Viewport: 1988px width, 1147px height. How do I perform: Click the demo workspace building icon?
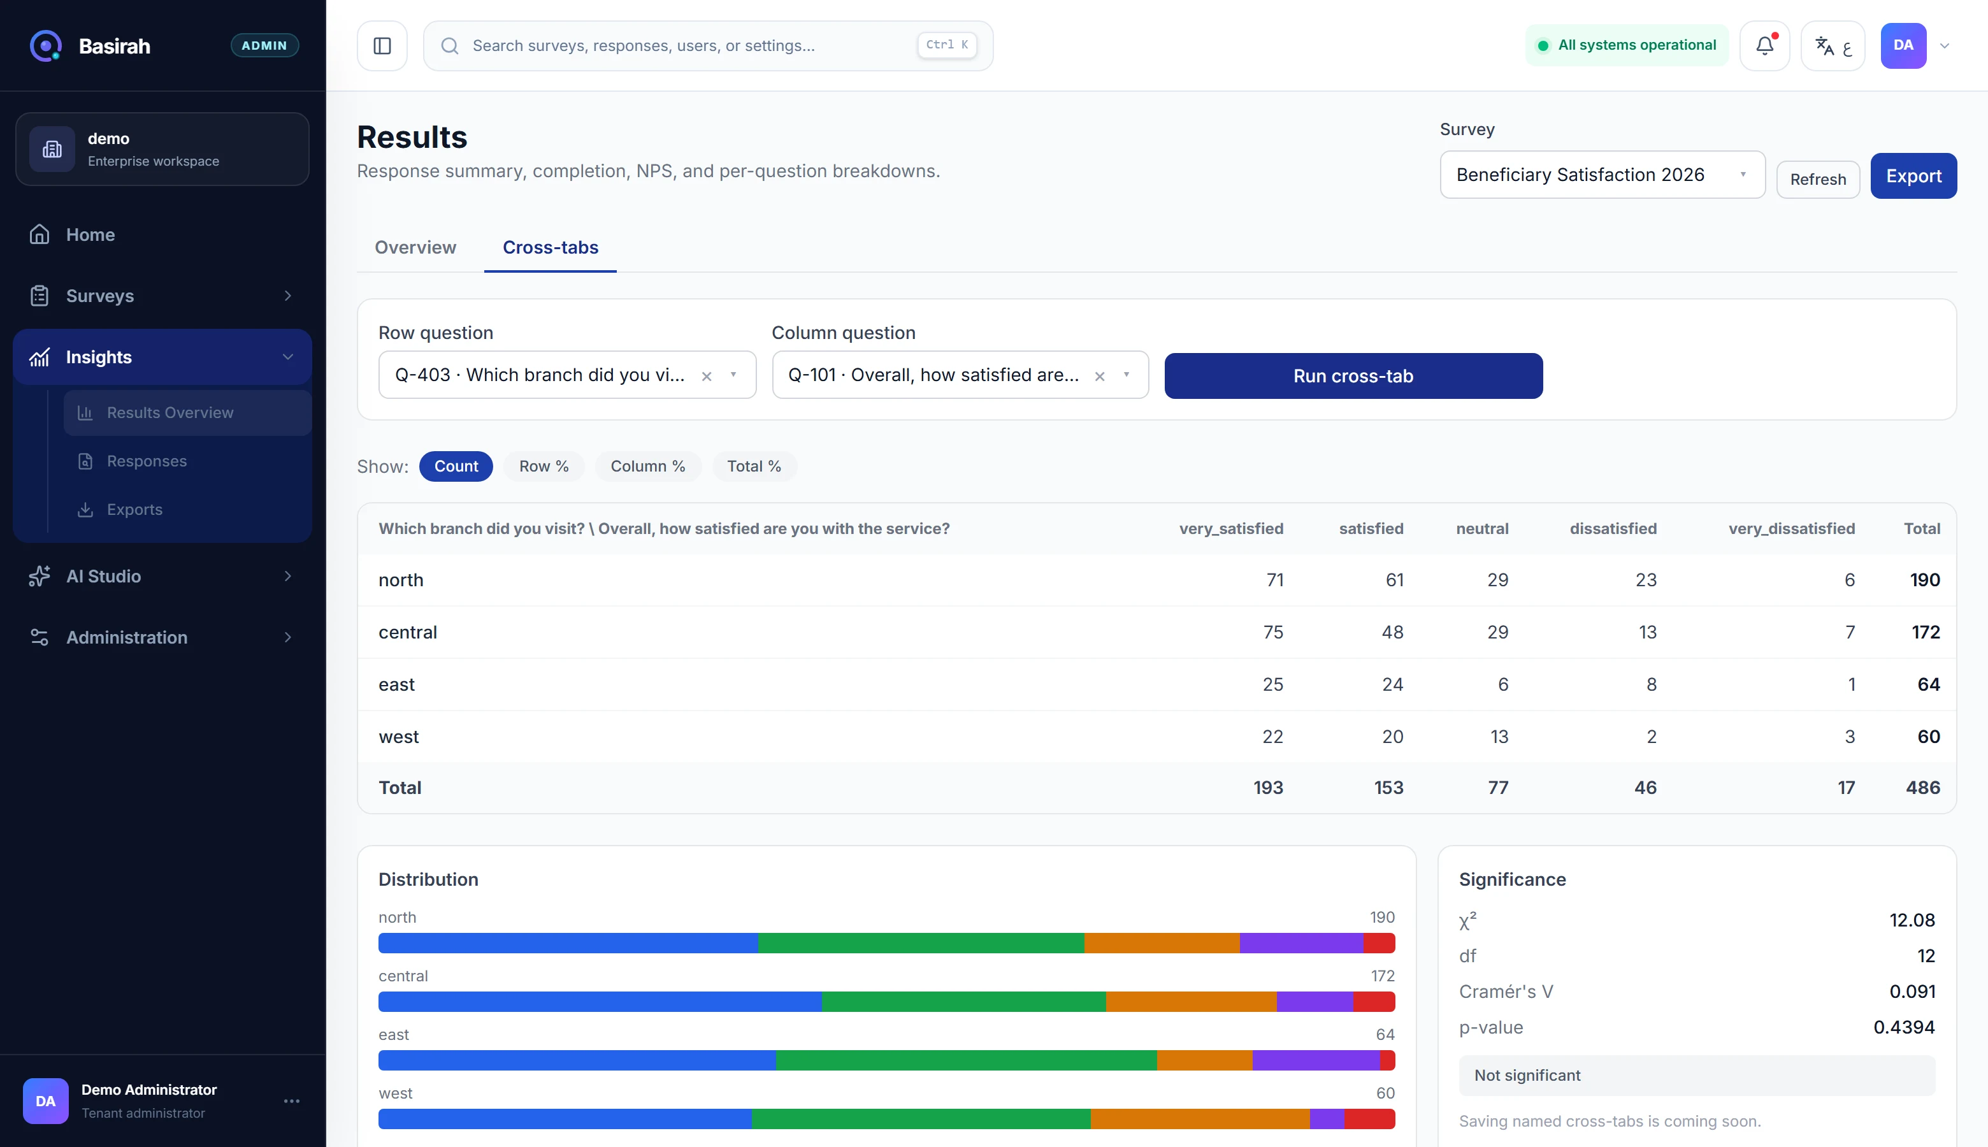pos(52,149)
